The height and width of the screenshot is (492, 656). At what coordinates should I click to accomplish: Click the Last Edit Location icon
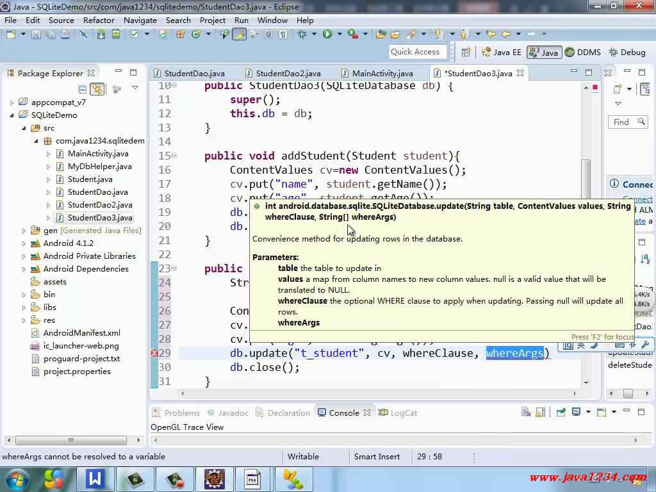(x=491, y=35)
